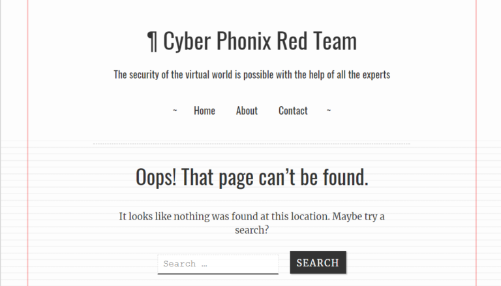Click the pilcrow symbol before the site title
The width and height of the screenshot is (501, 286).
[152, 42]
